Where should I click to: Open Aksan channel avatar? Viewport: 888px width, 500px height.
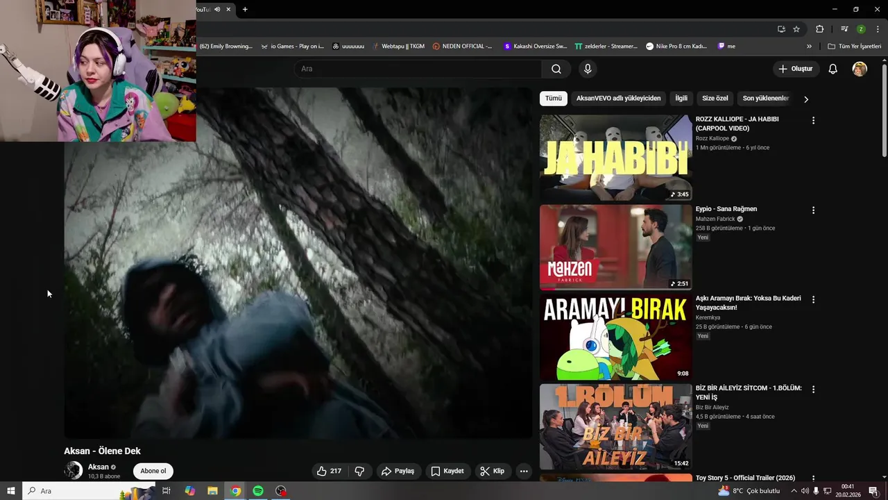coord(74,470)
